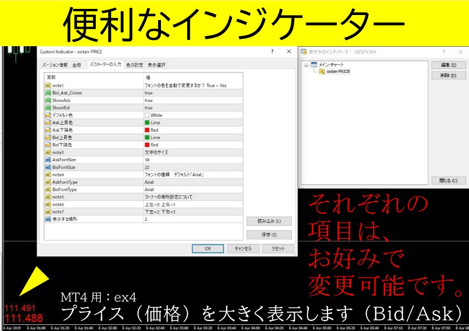The height and width of the screenshot is (331, 469).
Task: Click the note5 value コーナーの場所設定について
Action: [168, 197]
